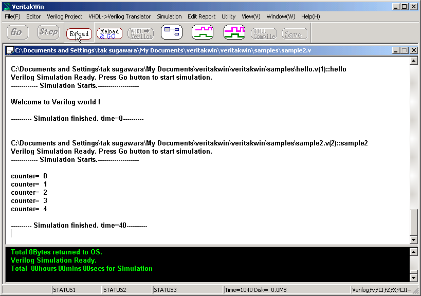The image size is (421, 296).
Task: Click the path line ending in 'hello.v(1)::hello'
Action: point(178,69)
